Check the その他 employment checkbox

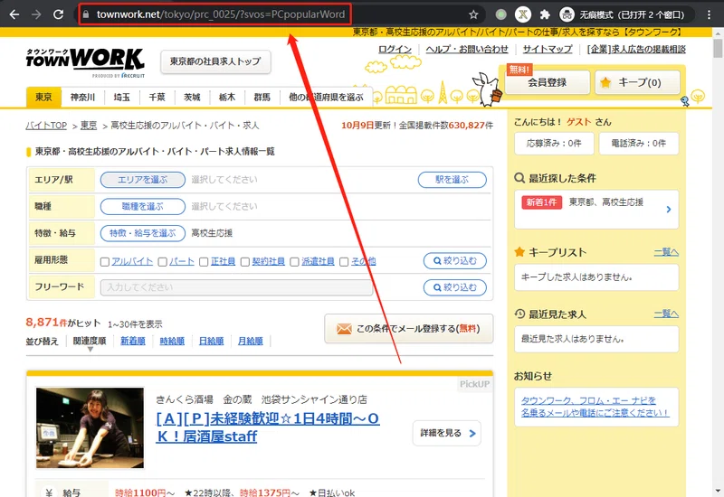click(344, 262)
